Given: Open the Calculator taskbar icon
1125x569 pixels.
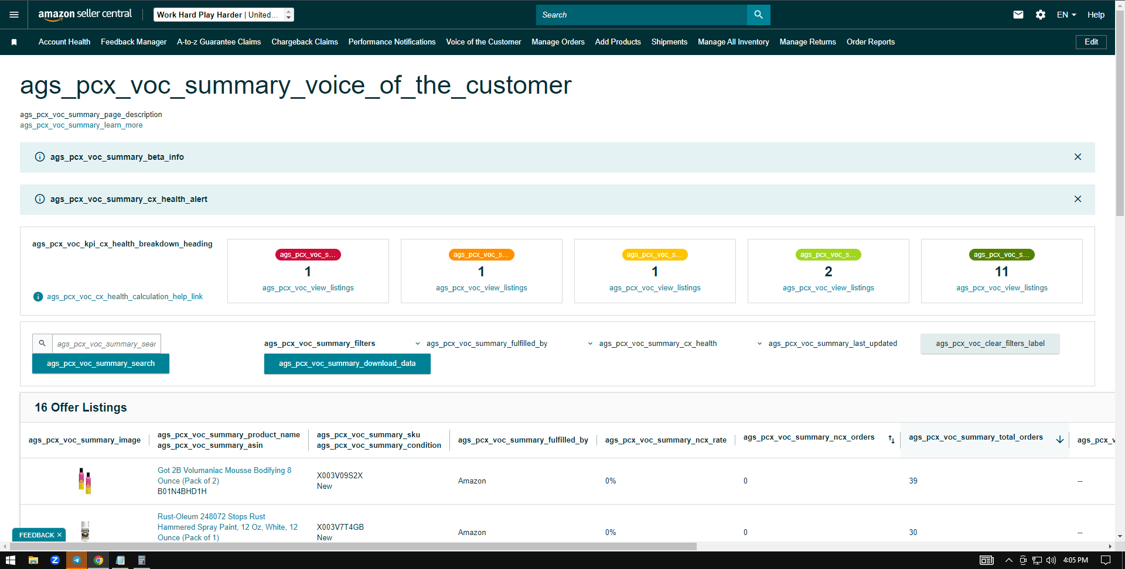Looking at the screenshot, I should pos(141,560).
